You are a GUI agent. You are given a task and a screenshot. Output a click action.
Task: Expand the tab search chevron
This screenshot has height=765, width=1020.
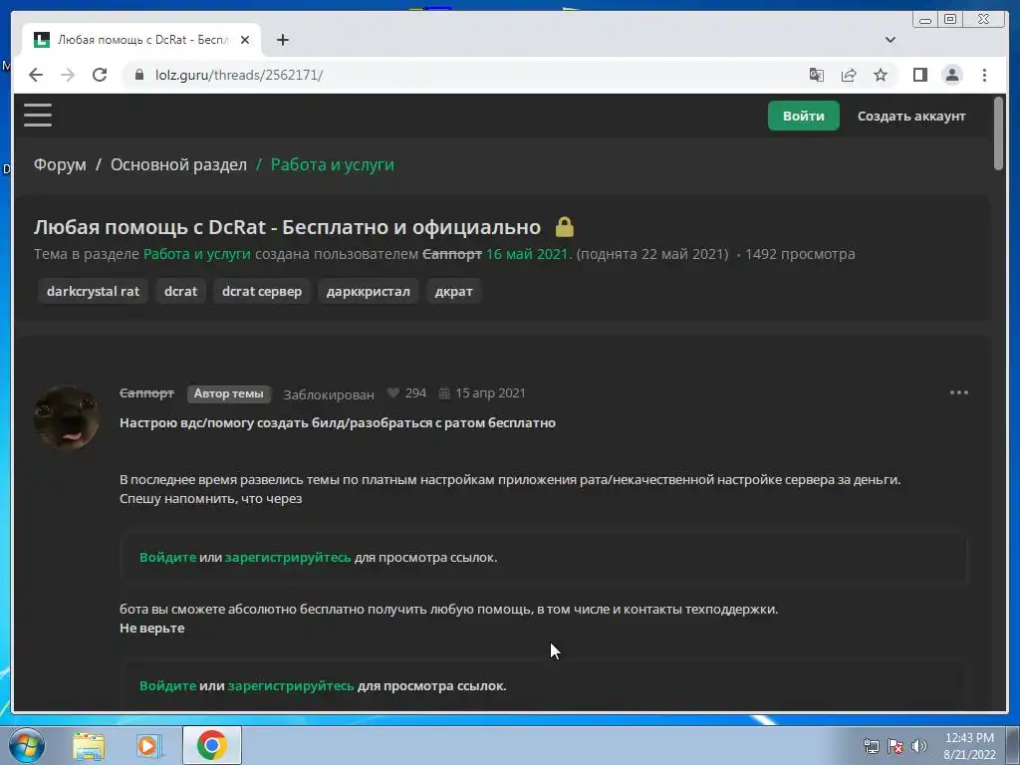pos(891,40)
